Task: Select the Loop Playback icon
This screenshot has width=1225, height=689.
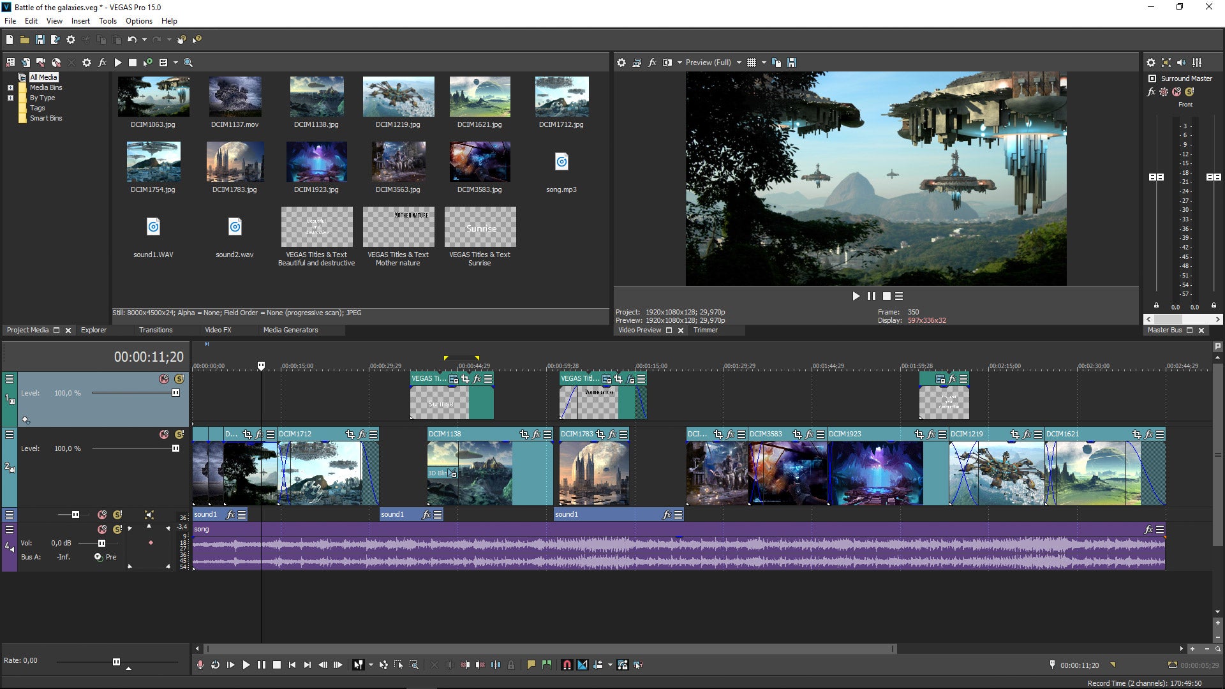Action: [x=216, y=665]
